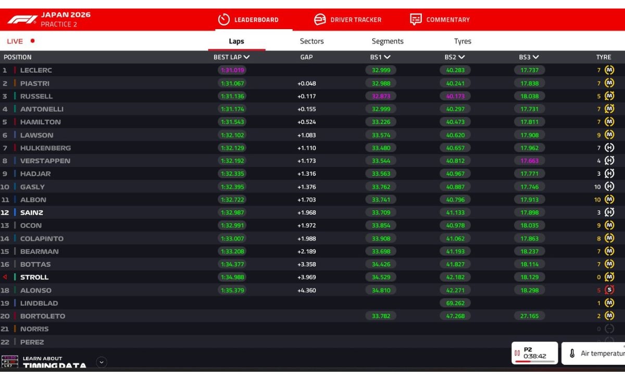Click Piastri's best lap time cell
Viewport: 625px width, 379px height.
[x=233, y=83]
